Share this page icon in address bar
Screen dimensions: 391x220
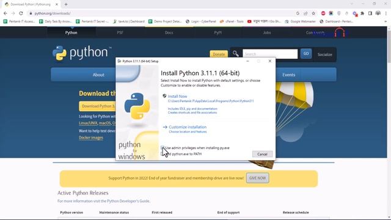click(x=305, y=13)
